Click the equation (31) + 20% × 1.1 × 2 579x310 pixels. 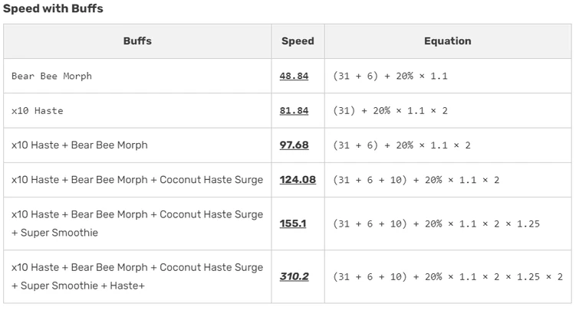point(390,111)
